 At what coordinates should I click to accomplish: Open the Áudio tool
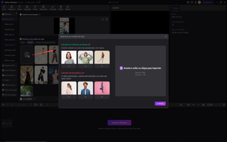(x=35, y=8)
